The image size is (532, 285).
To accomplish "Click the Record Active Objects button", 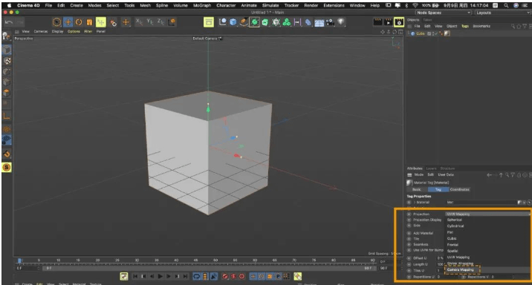I will click(x=224, y=277).
